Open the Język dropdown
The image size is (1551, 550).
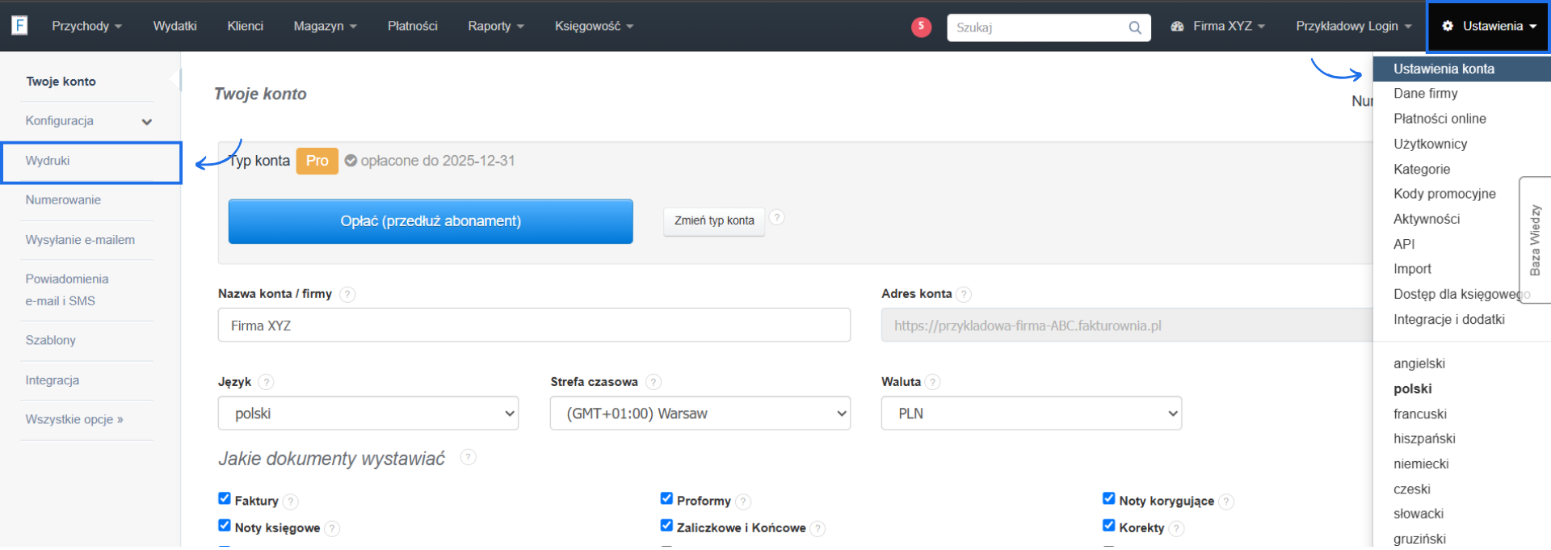click(x=368, y=414)
